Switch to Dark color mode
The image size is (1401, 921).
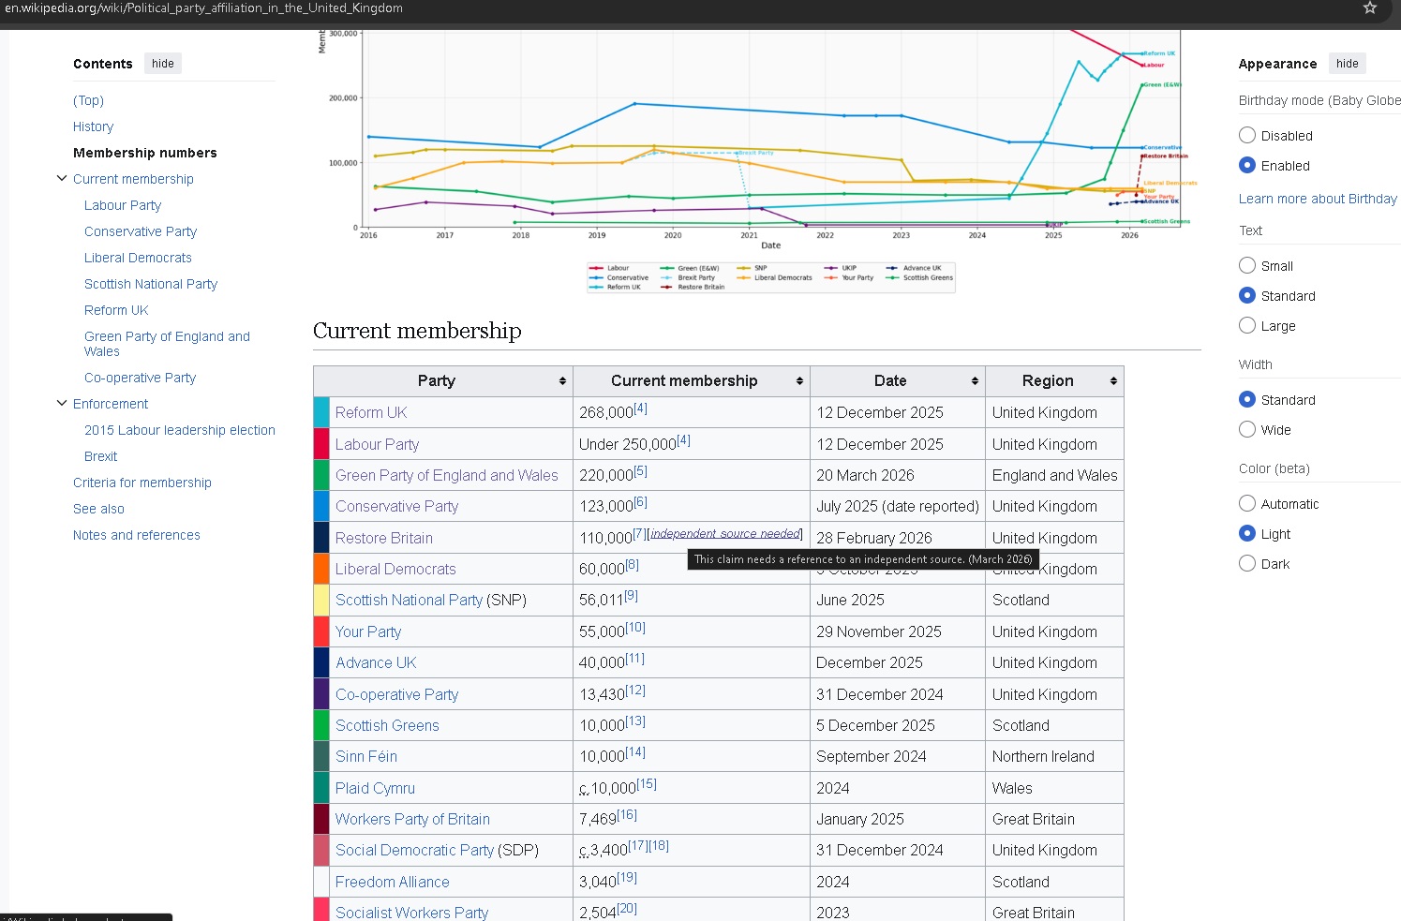[1247, 563]
